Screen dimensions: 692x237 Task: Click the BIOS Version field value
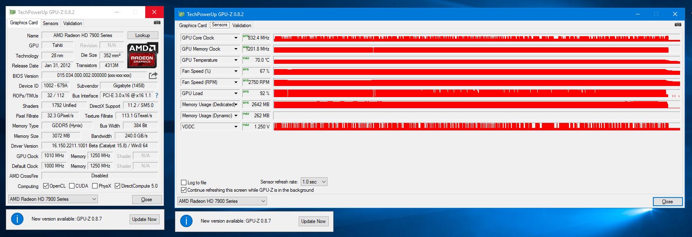click(x=94, y=76)
